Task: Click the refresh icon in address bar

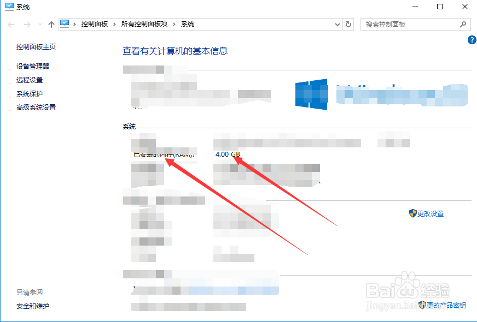Action: tap(348, 24)
